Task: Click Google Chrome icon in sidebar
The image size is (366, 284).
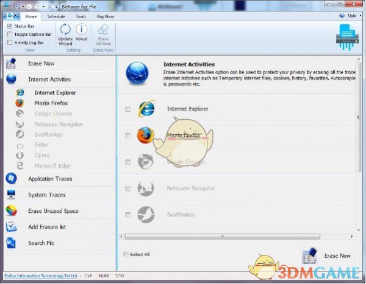Action: tap(20, 113)
